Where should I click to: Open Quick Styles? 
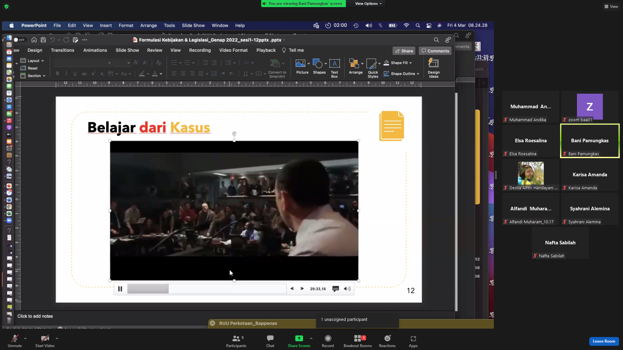(373, 68)
